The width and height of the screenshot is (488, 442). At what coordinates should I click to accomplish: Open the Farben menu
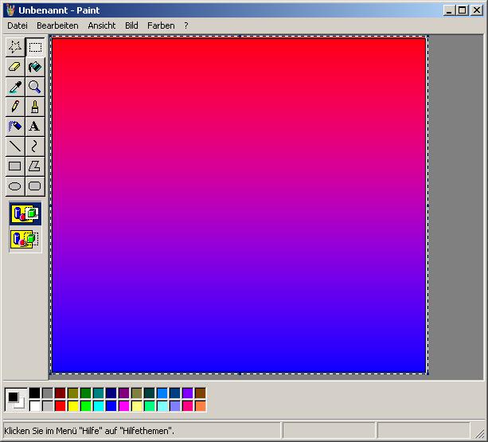(x=161, y=25)
